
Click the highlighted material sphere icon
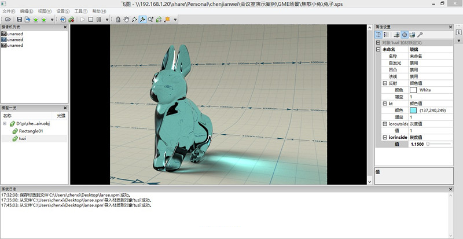point(405,35)
